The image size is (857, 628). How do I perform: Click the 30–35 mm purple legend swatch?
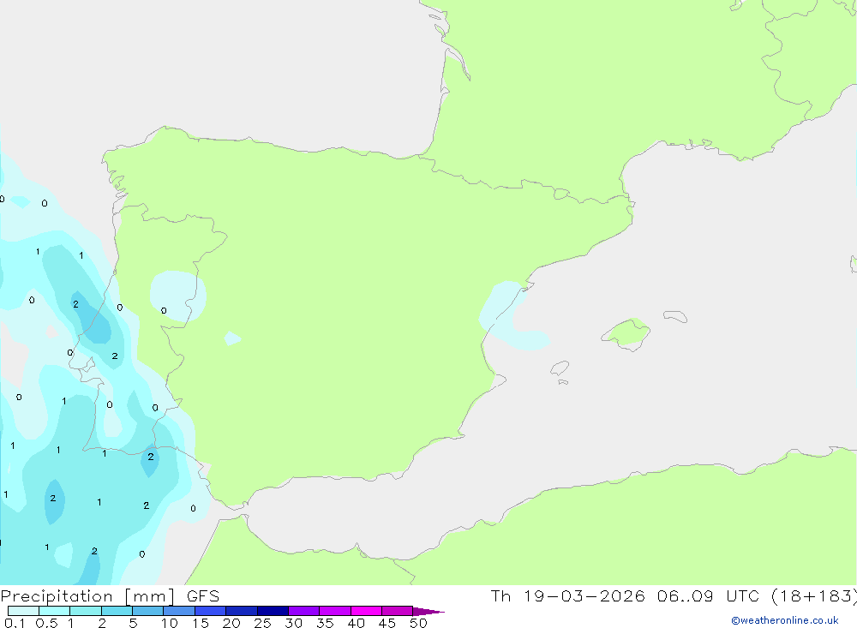point(304,611)
